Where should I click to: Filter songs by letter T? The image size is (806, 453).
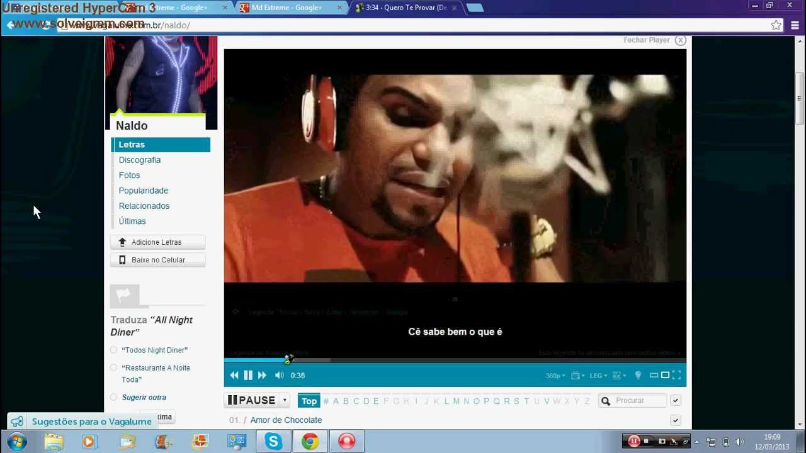[526, 401]
